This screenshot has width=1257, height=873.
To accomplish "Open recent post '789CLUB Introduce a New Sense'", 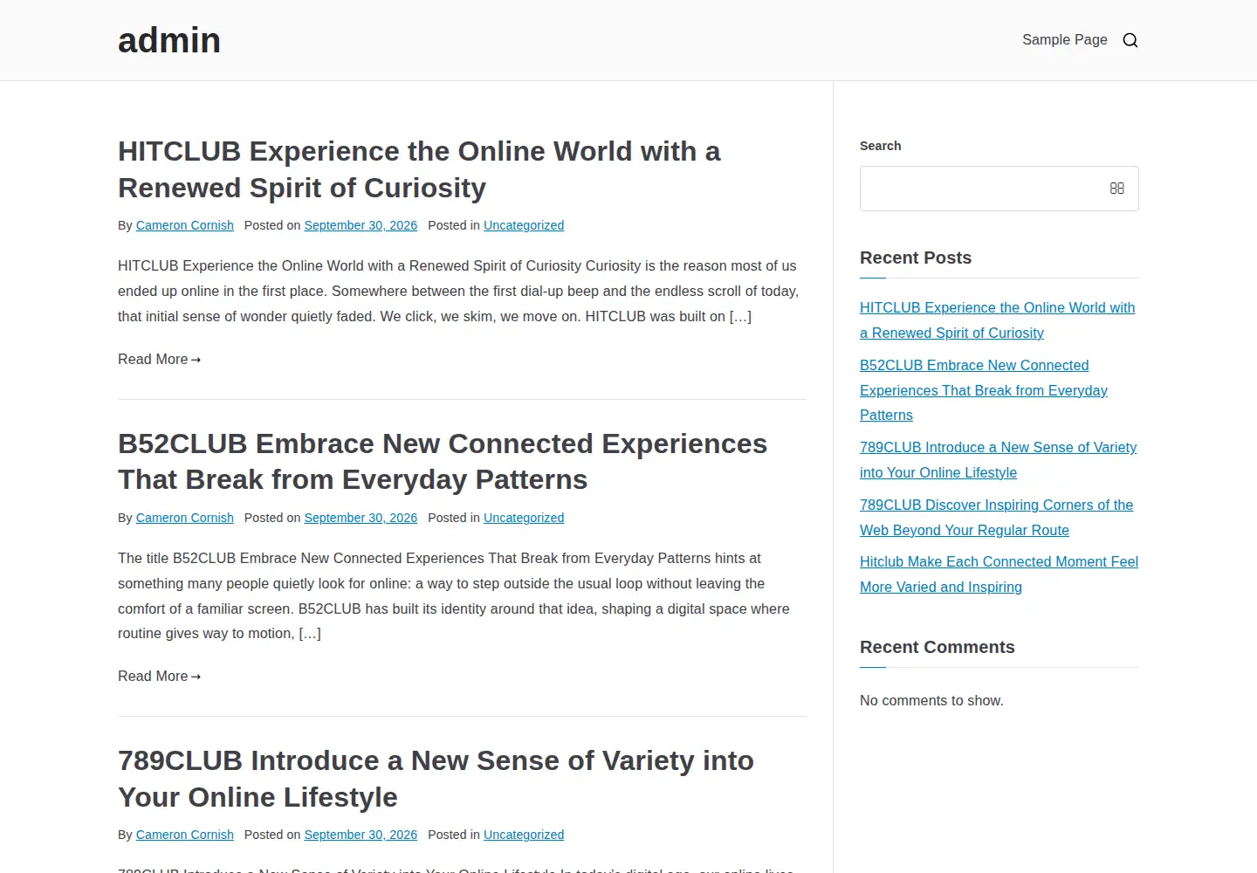I will pos(998,460).
